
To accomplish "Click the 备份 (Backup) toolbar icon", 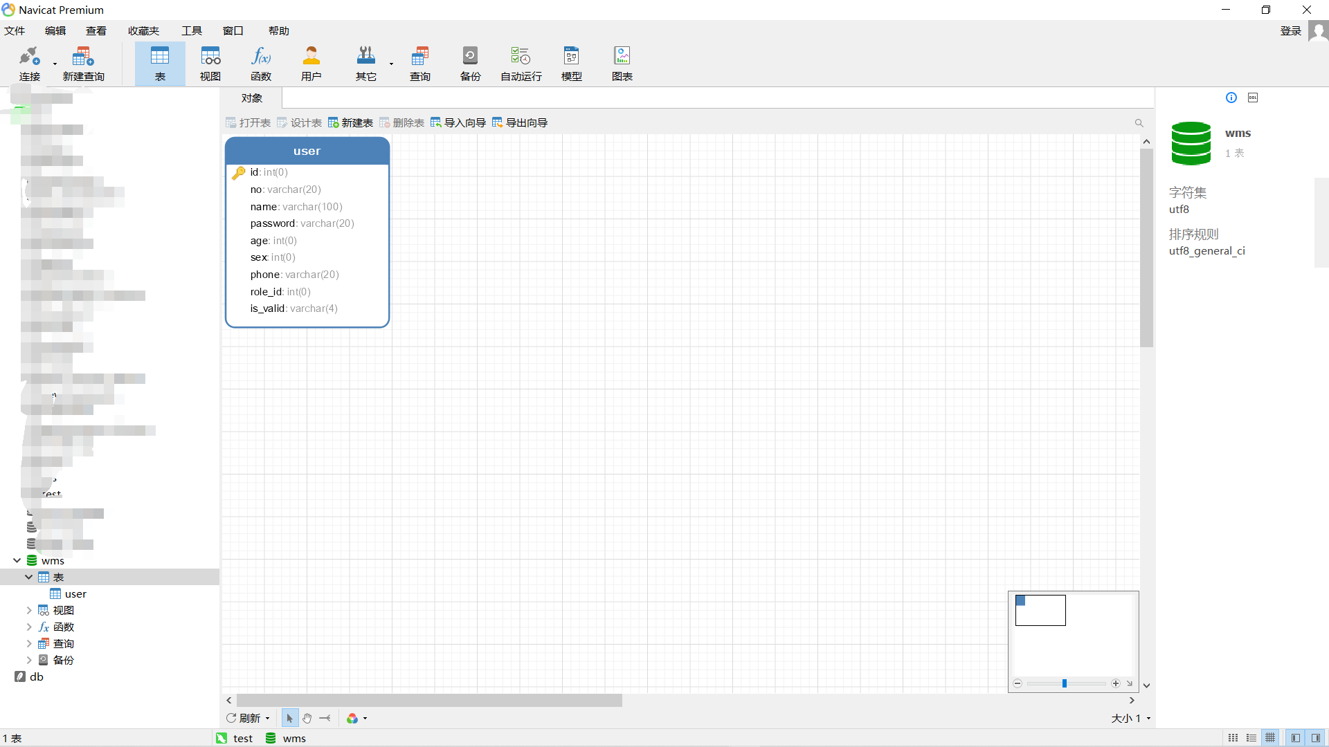I will (470, 64).
